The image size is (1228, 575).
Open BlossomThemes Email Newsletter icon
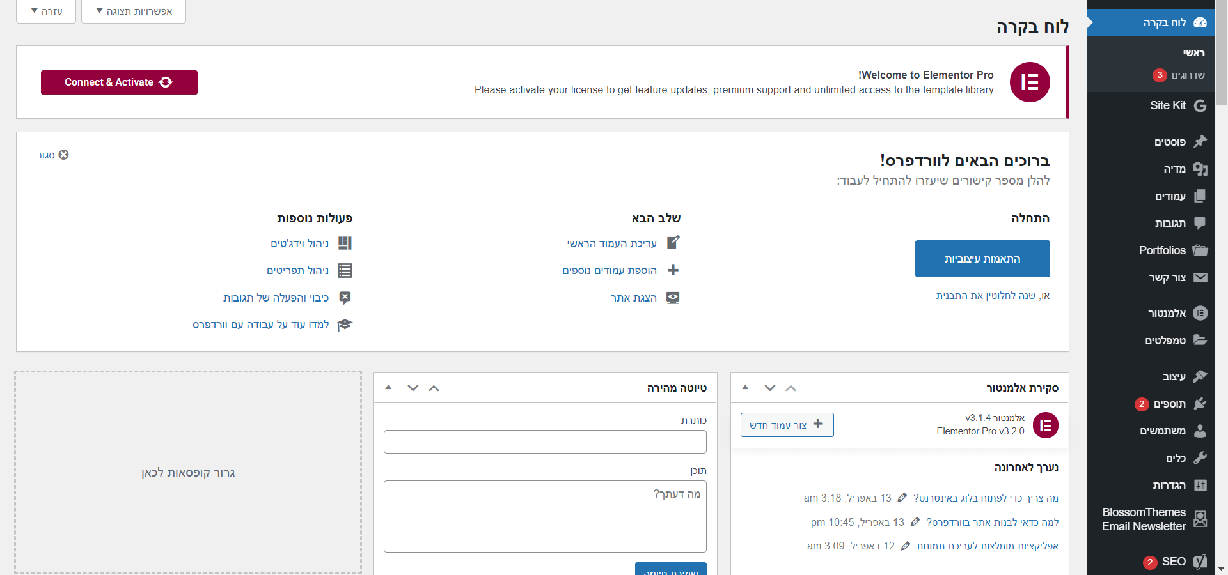tap(1200, 519)
